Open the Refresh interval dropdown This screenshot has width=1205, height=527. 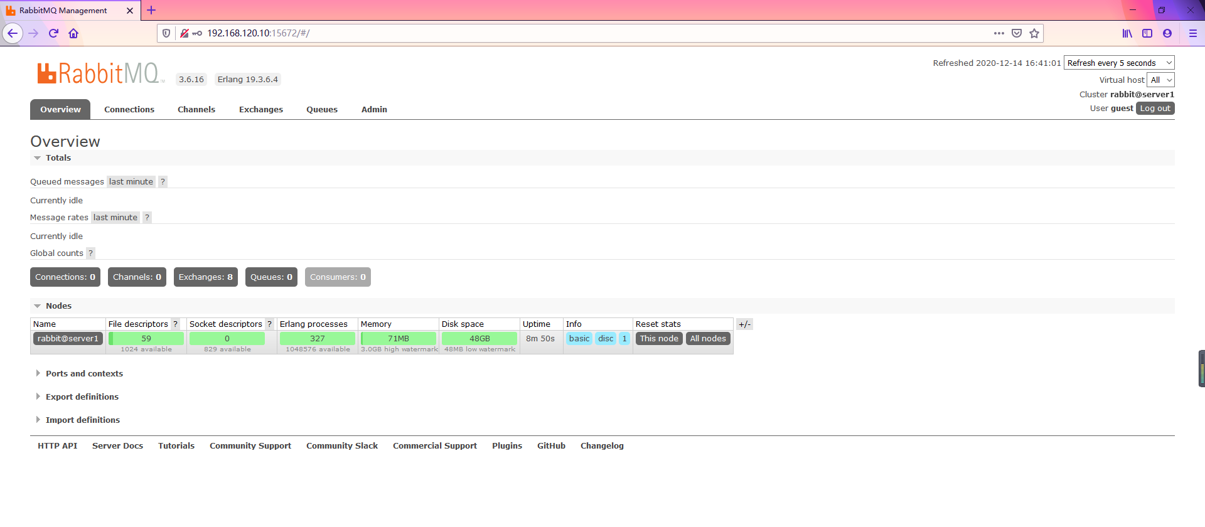[x=1119, y=63]
